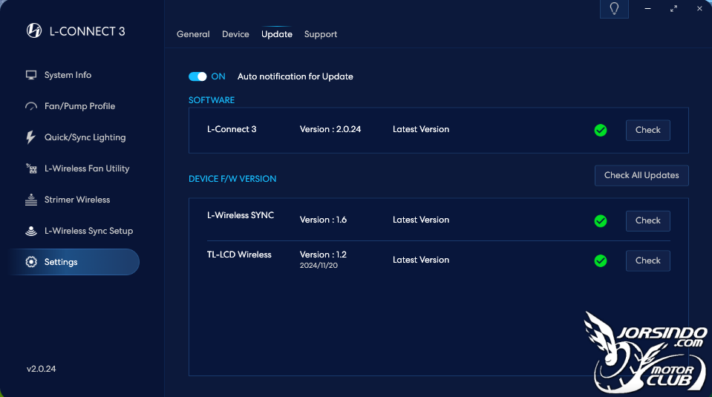Switch to the General tab

point(193,34)
